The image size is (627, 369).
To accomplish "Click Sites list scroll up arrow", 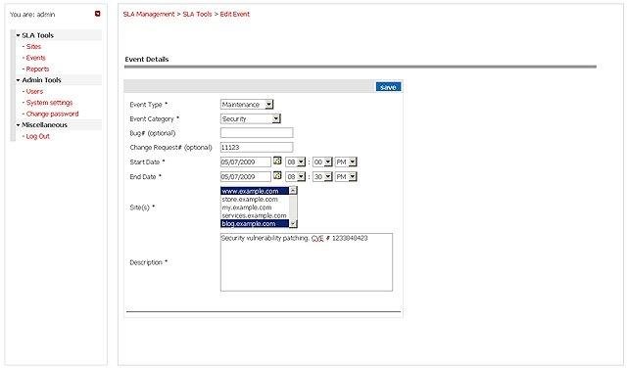I will pos(293,191).
